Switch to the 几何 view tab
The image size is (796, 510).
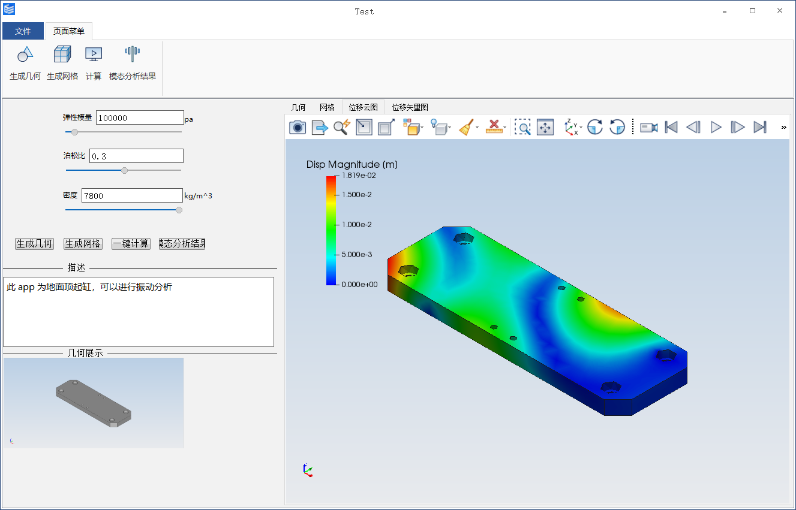coord(298,107)
